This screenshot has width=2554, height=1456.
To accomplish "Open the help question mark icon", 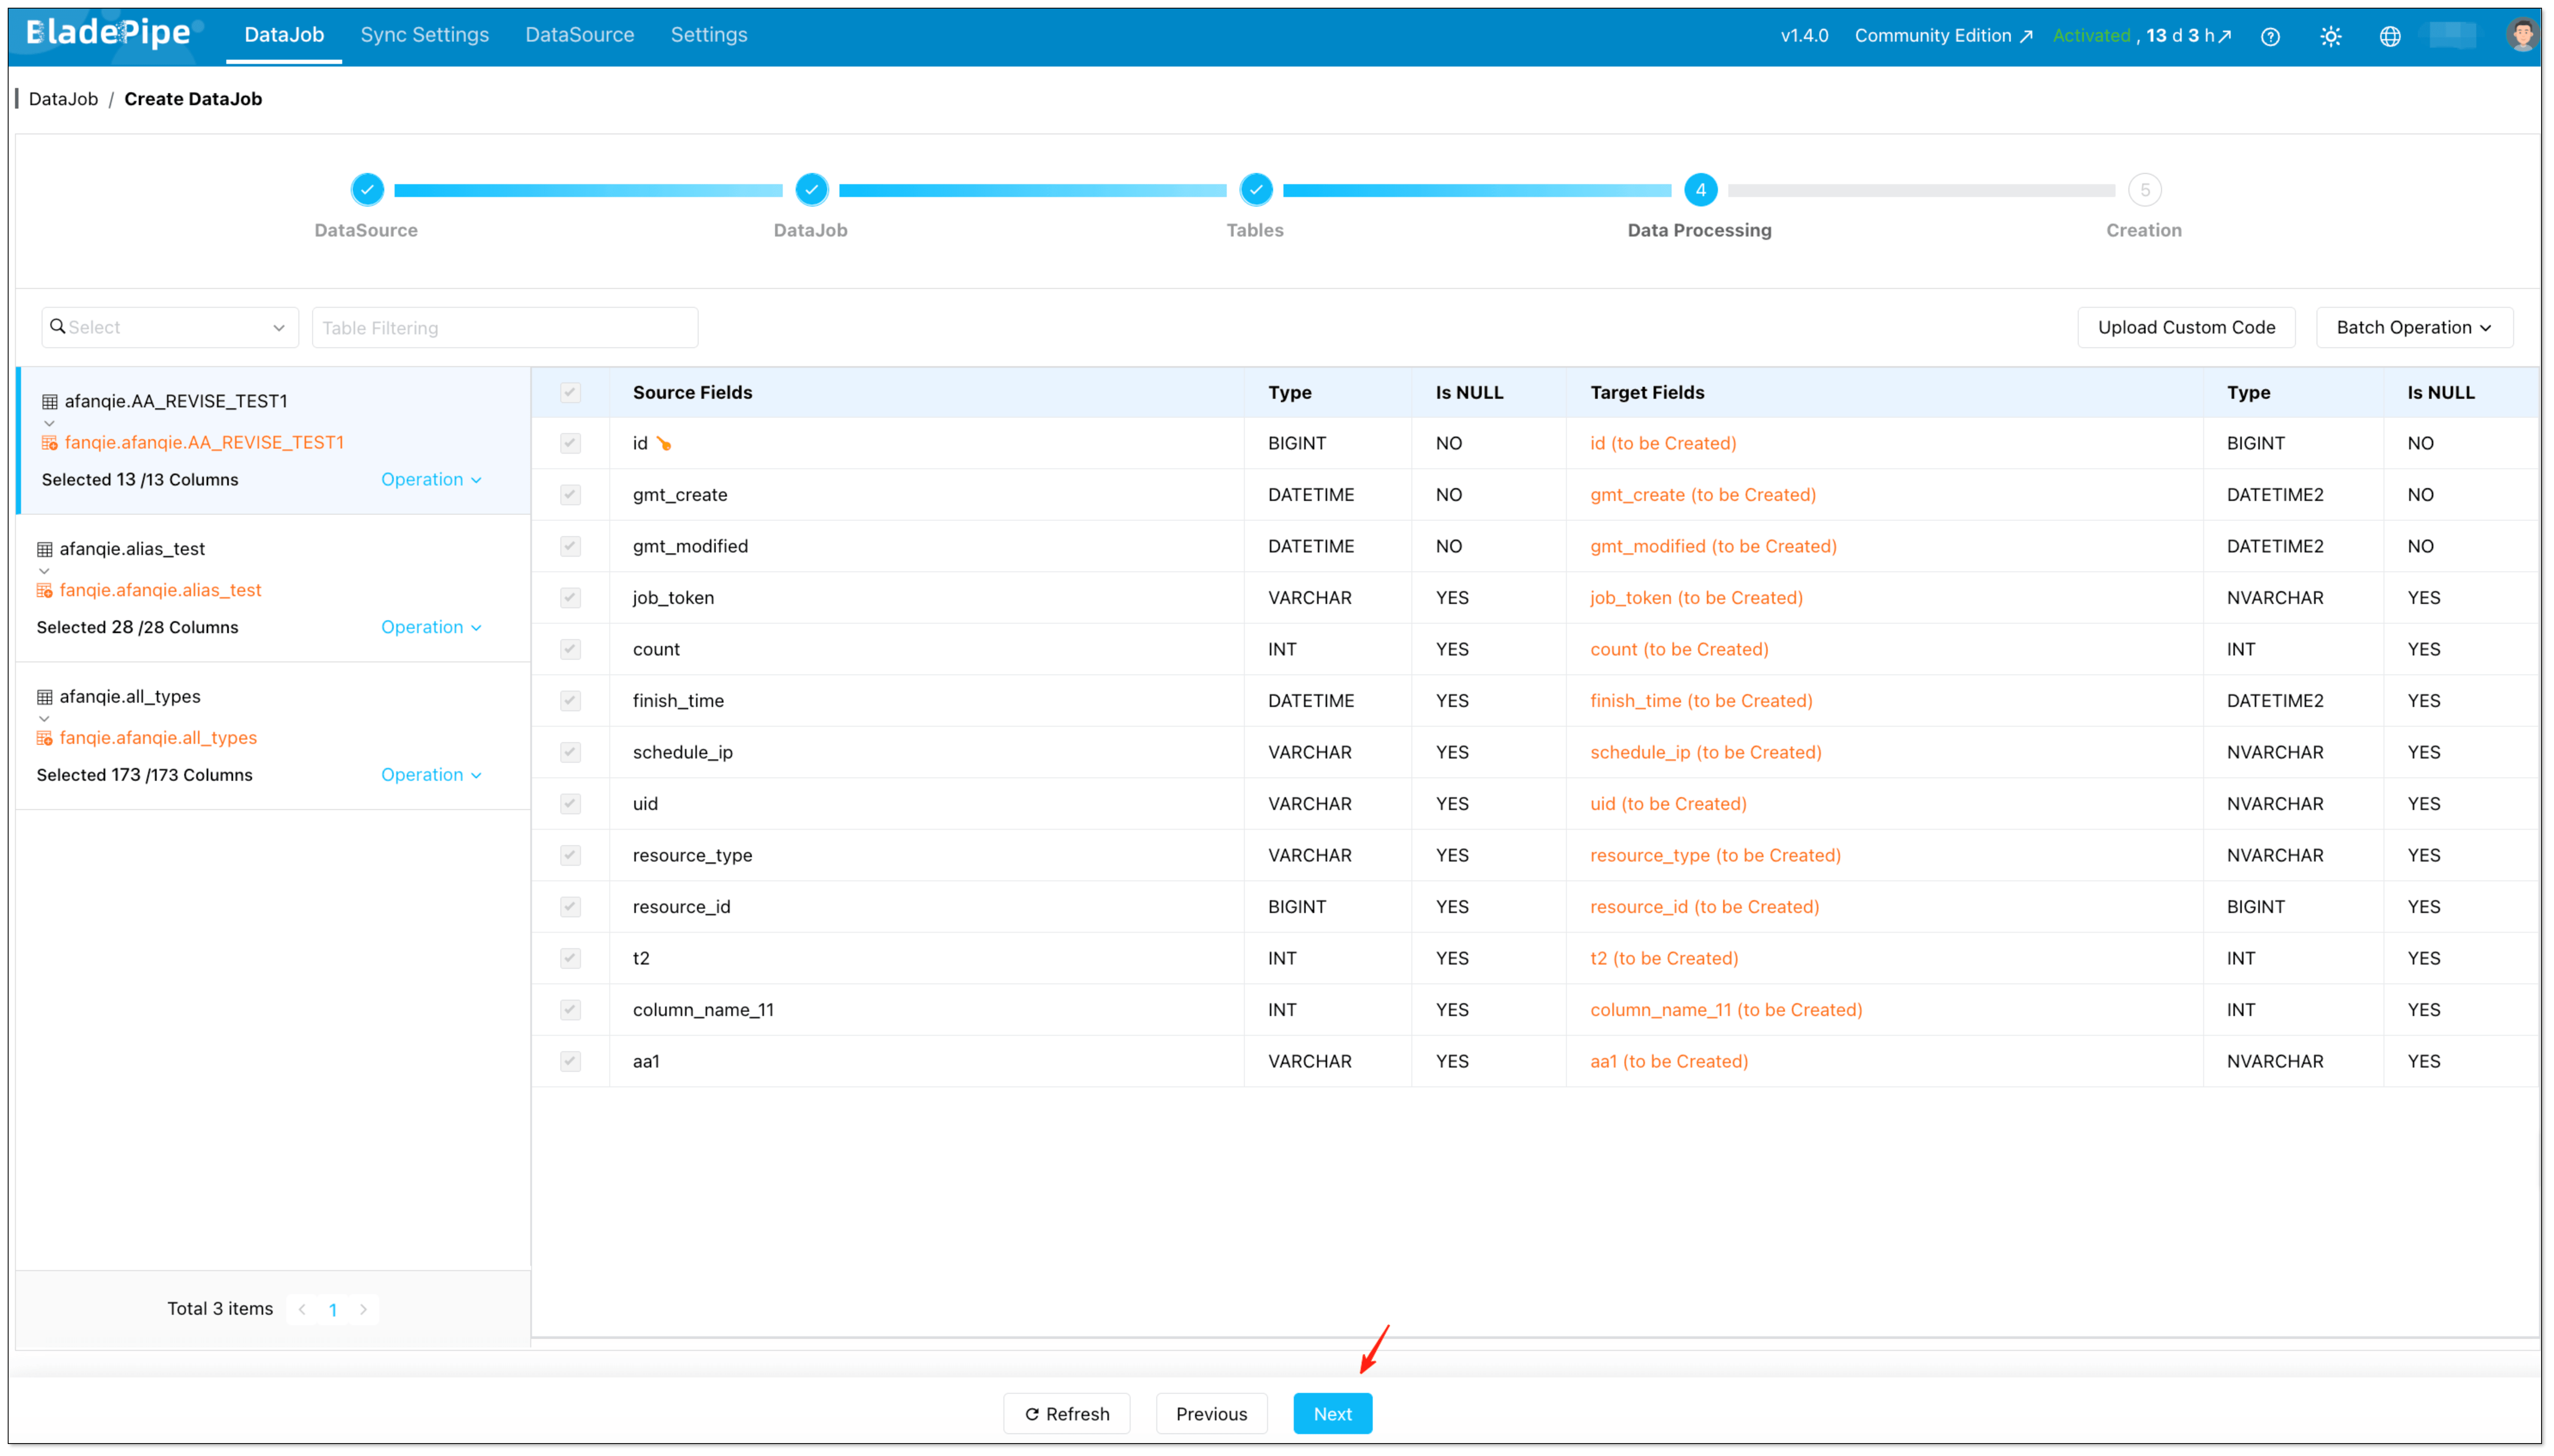I will pyautogui.click(x=2270, y=36).
